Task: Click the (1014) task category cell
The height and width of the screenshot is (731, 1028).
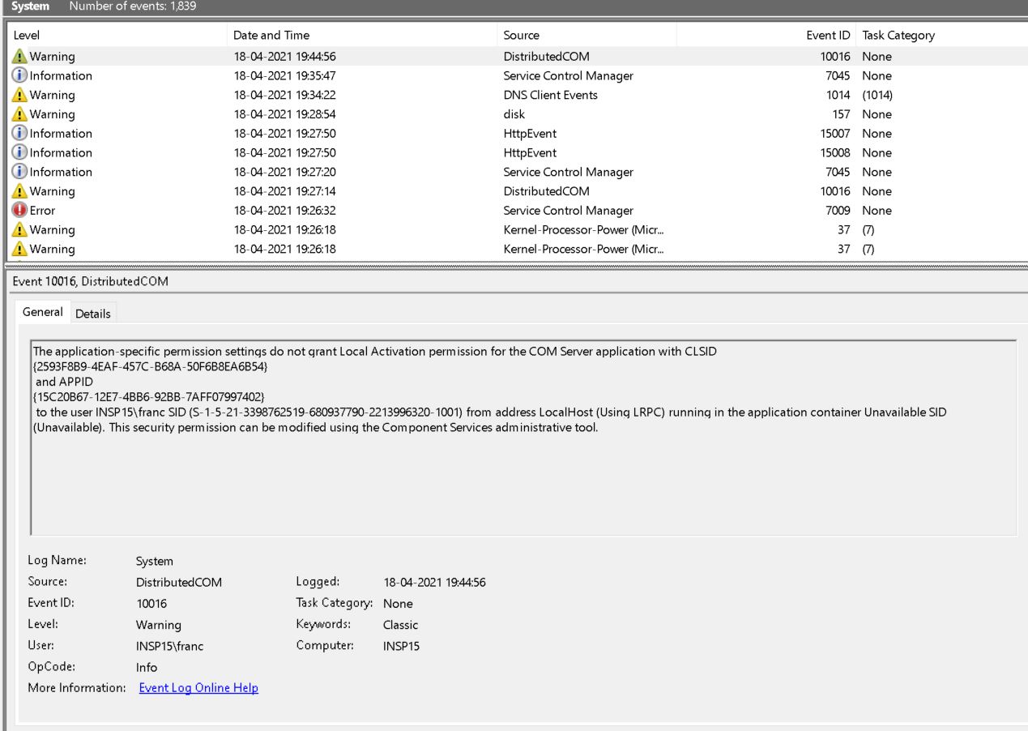Action: pos(879,95)
